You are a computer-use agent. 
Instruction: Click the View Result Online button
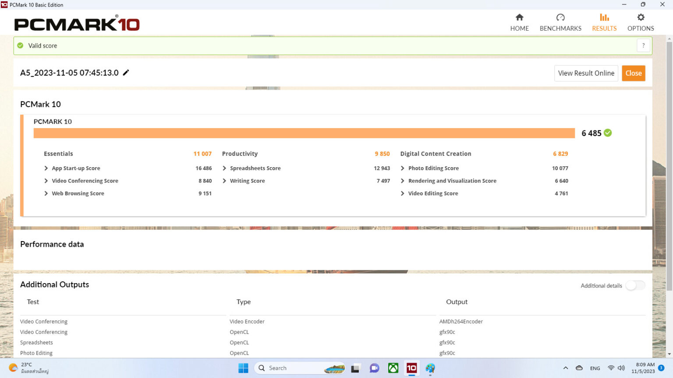click(x=586, y=73)
